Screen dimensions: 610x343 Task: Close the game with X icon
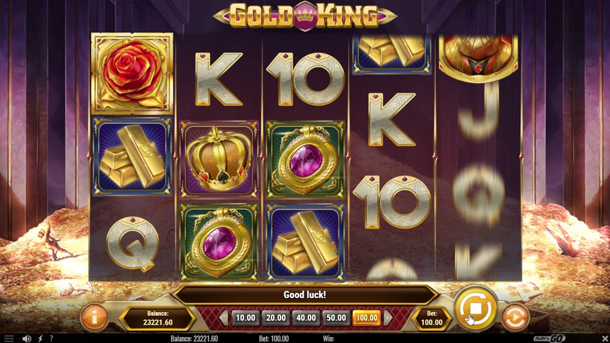(601, 339)
